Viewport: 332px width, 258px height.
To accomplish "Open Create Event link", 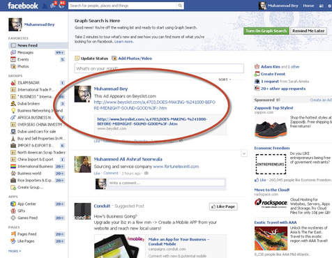I will pyautogui.click(x=273, y=74).
